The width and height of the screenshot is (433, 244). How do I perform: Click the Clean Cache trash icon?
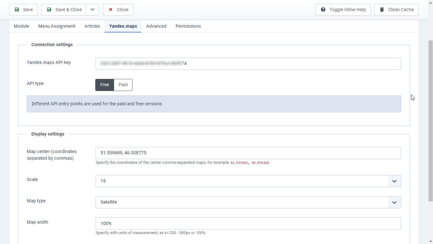[382, 10]
